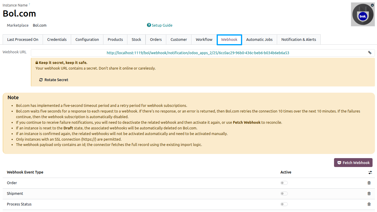
Task: Delete the Process Status webhook row
Action: pos(369,204)
